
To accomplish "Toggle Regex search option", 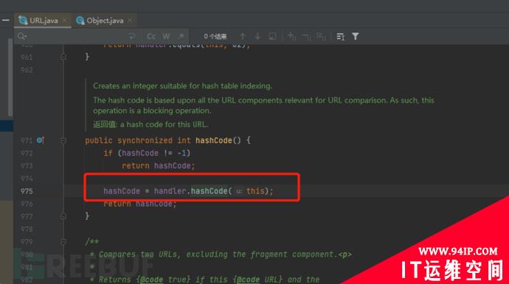I will (181, 36).
